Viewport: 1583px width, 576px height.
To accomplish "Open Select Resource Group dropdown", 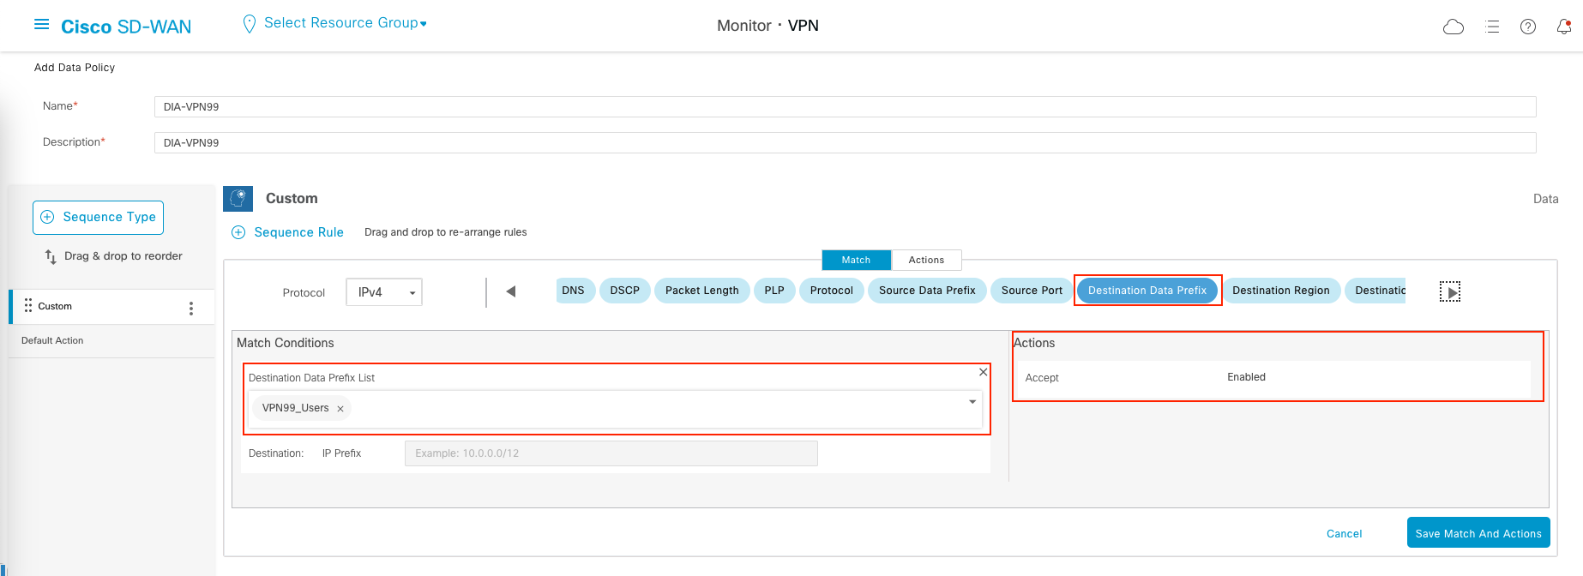I will pyautogui.click(x=345, y=23).
